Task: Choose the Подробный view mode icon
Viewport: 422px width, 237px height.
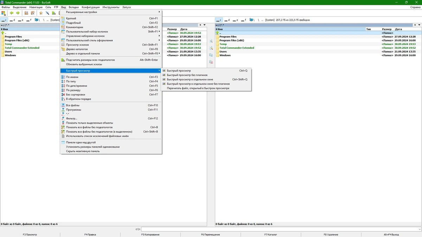Action: (x=63, y=23)
